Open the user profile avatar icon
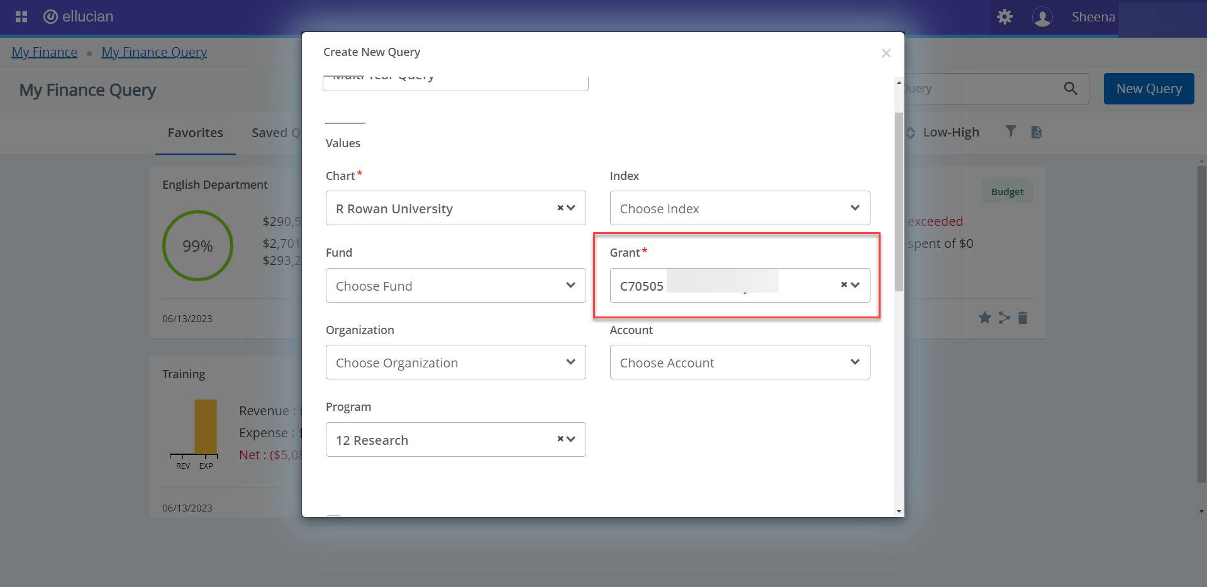 (x=1042, y=17)
